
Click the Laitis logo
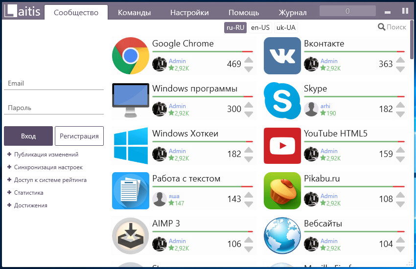23,11
